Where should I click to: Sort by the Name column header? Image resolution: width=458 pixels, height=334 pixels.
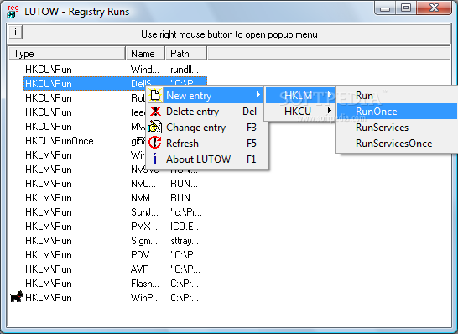point(145,54)
